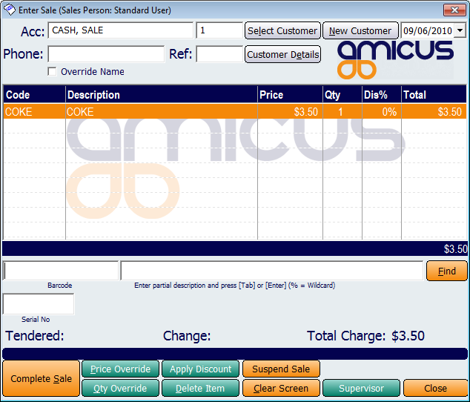Select the COKE row code cell
Image resolution: width=470 pixels, height=402 pixels.
tap(34, 112)
